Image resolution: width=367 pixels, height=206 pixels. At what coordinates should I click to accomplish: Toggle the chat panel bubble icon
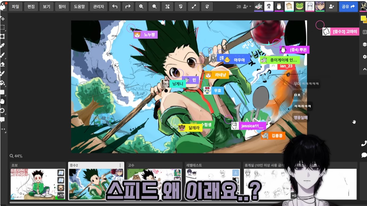point(364,155)
